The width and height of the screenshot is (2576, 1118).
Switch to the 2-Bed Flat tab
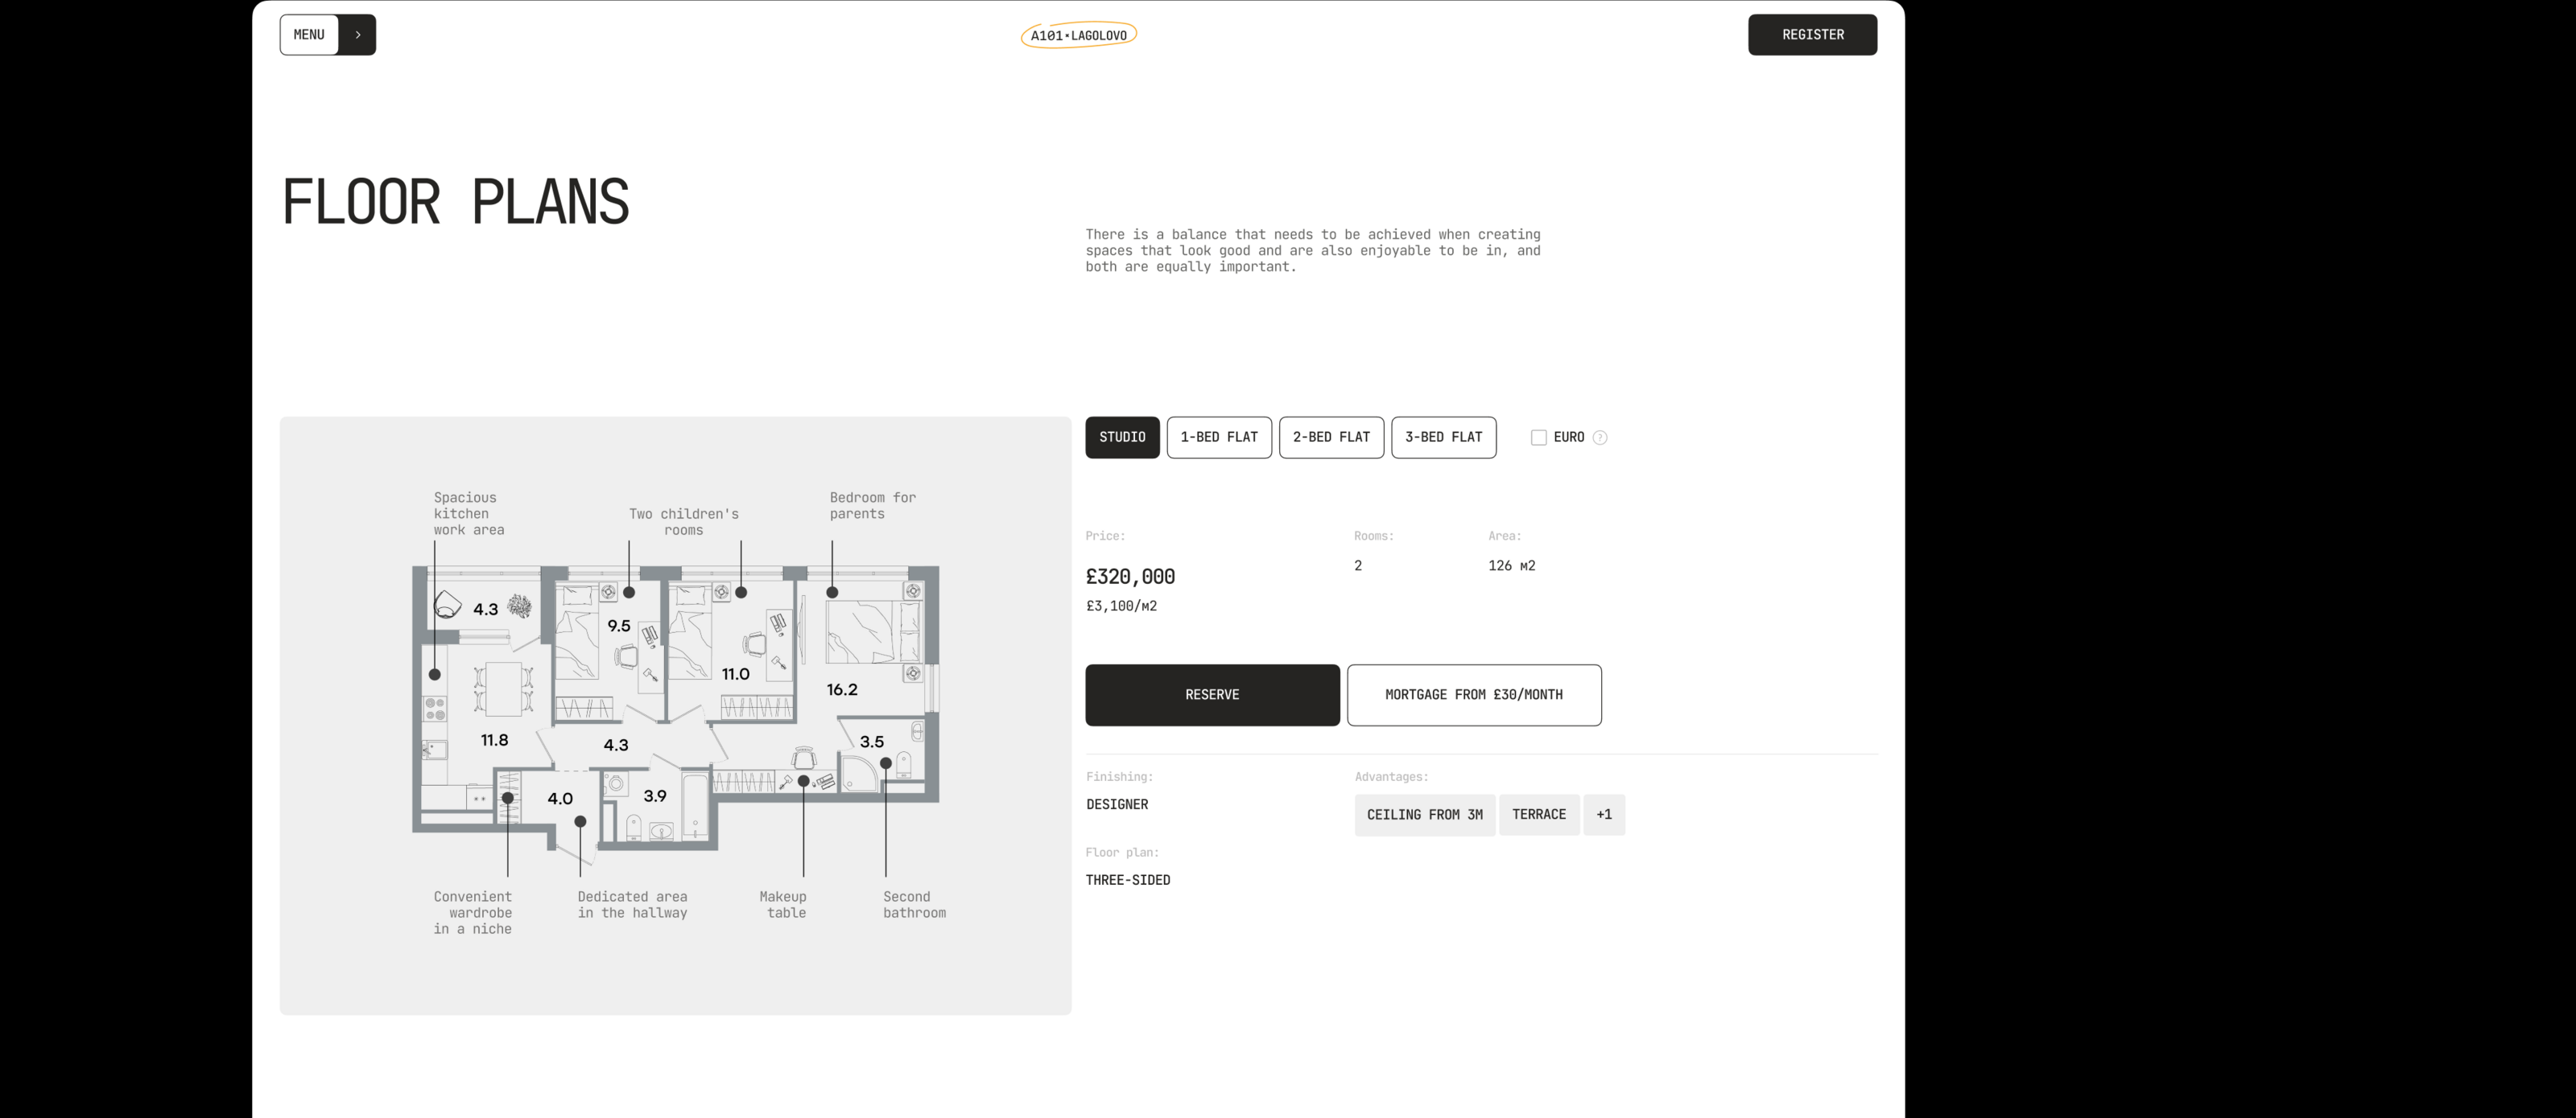pos(1331,438)
